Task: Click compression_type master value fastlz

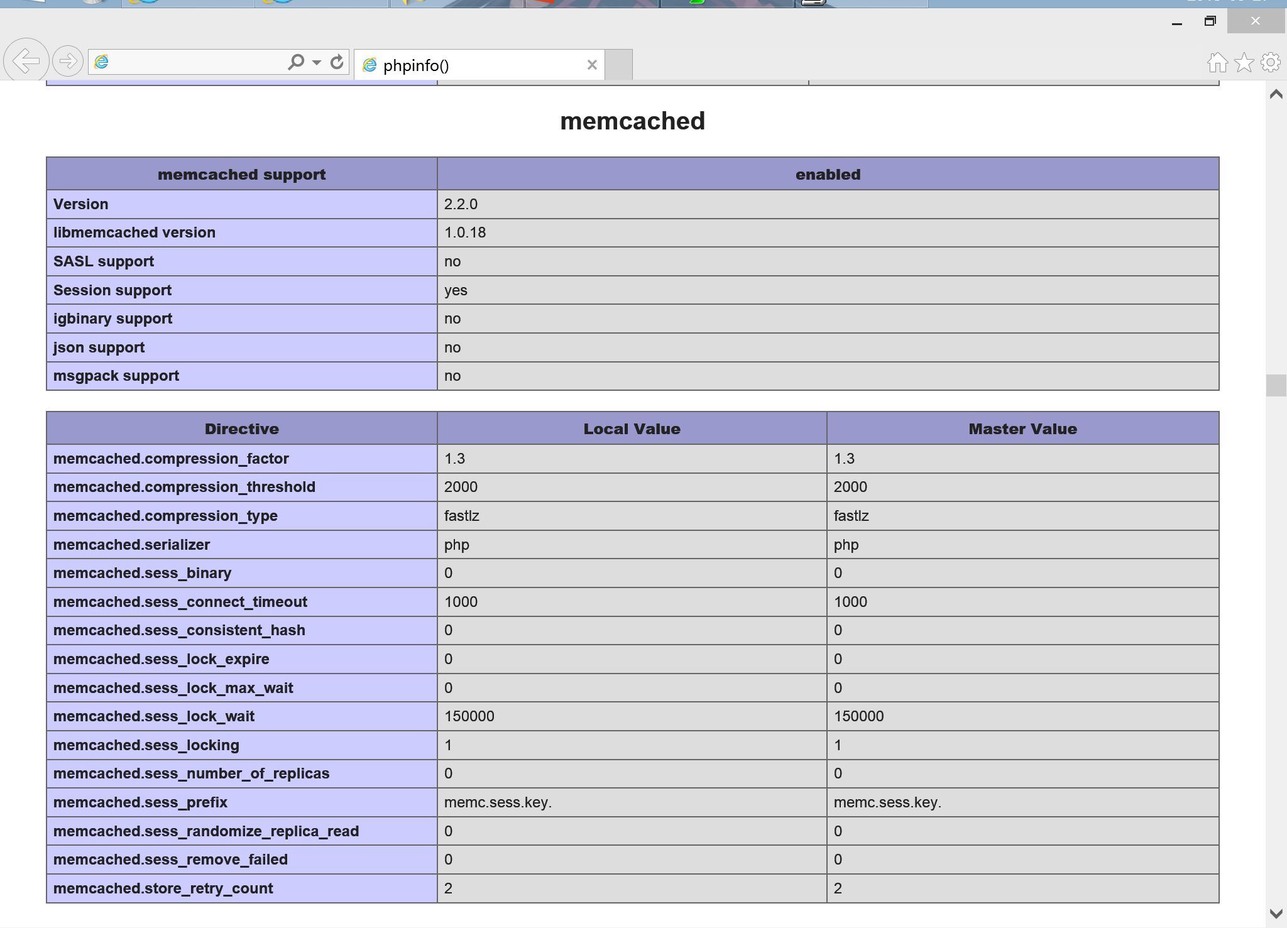Action: point(851,516)
